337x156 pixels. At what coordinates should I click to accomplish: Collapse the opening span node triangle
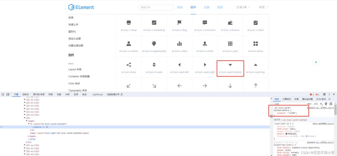[x=27, y=121]
